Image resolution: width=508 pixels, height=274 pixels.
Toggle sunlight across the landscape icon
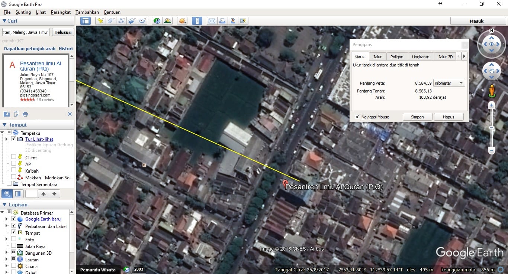[167, 21]
